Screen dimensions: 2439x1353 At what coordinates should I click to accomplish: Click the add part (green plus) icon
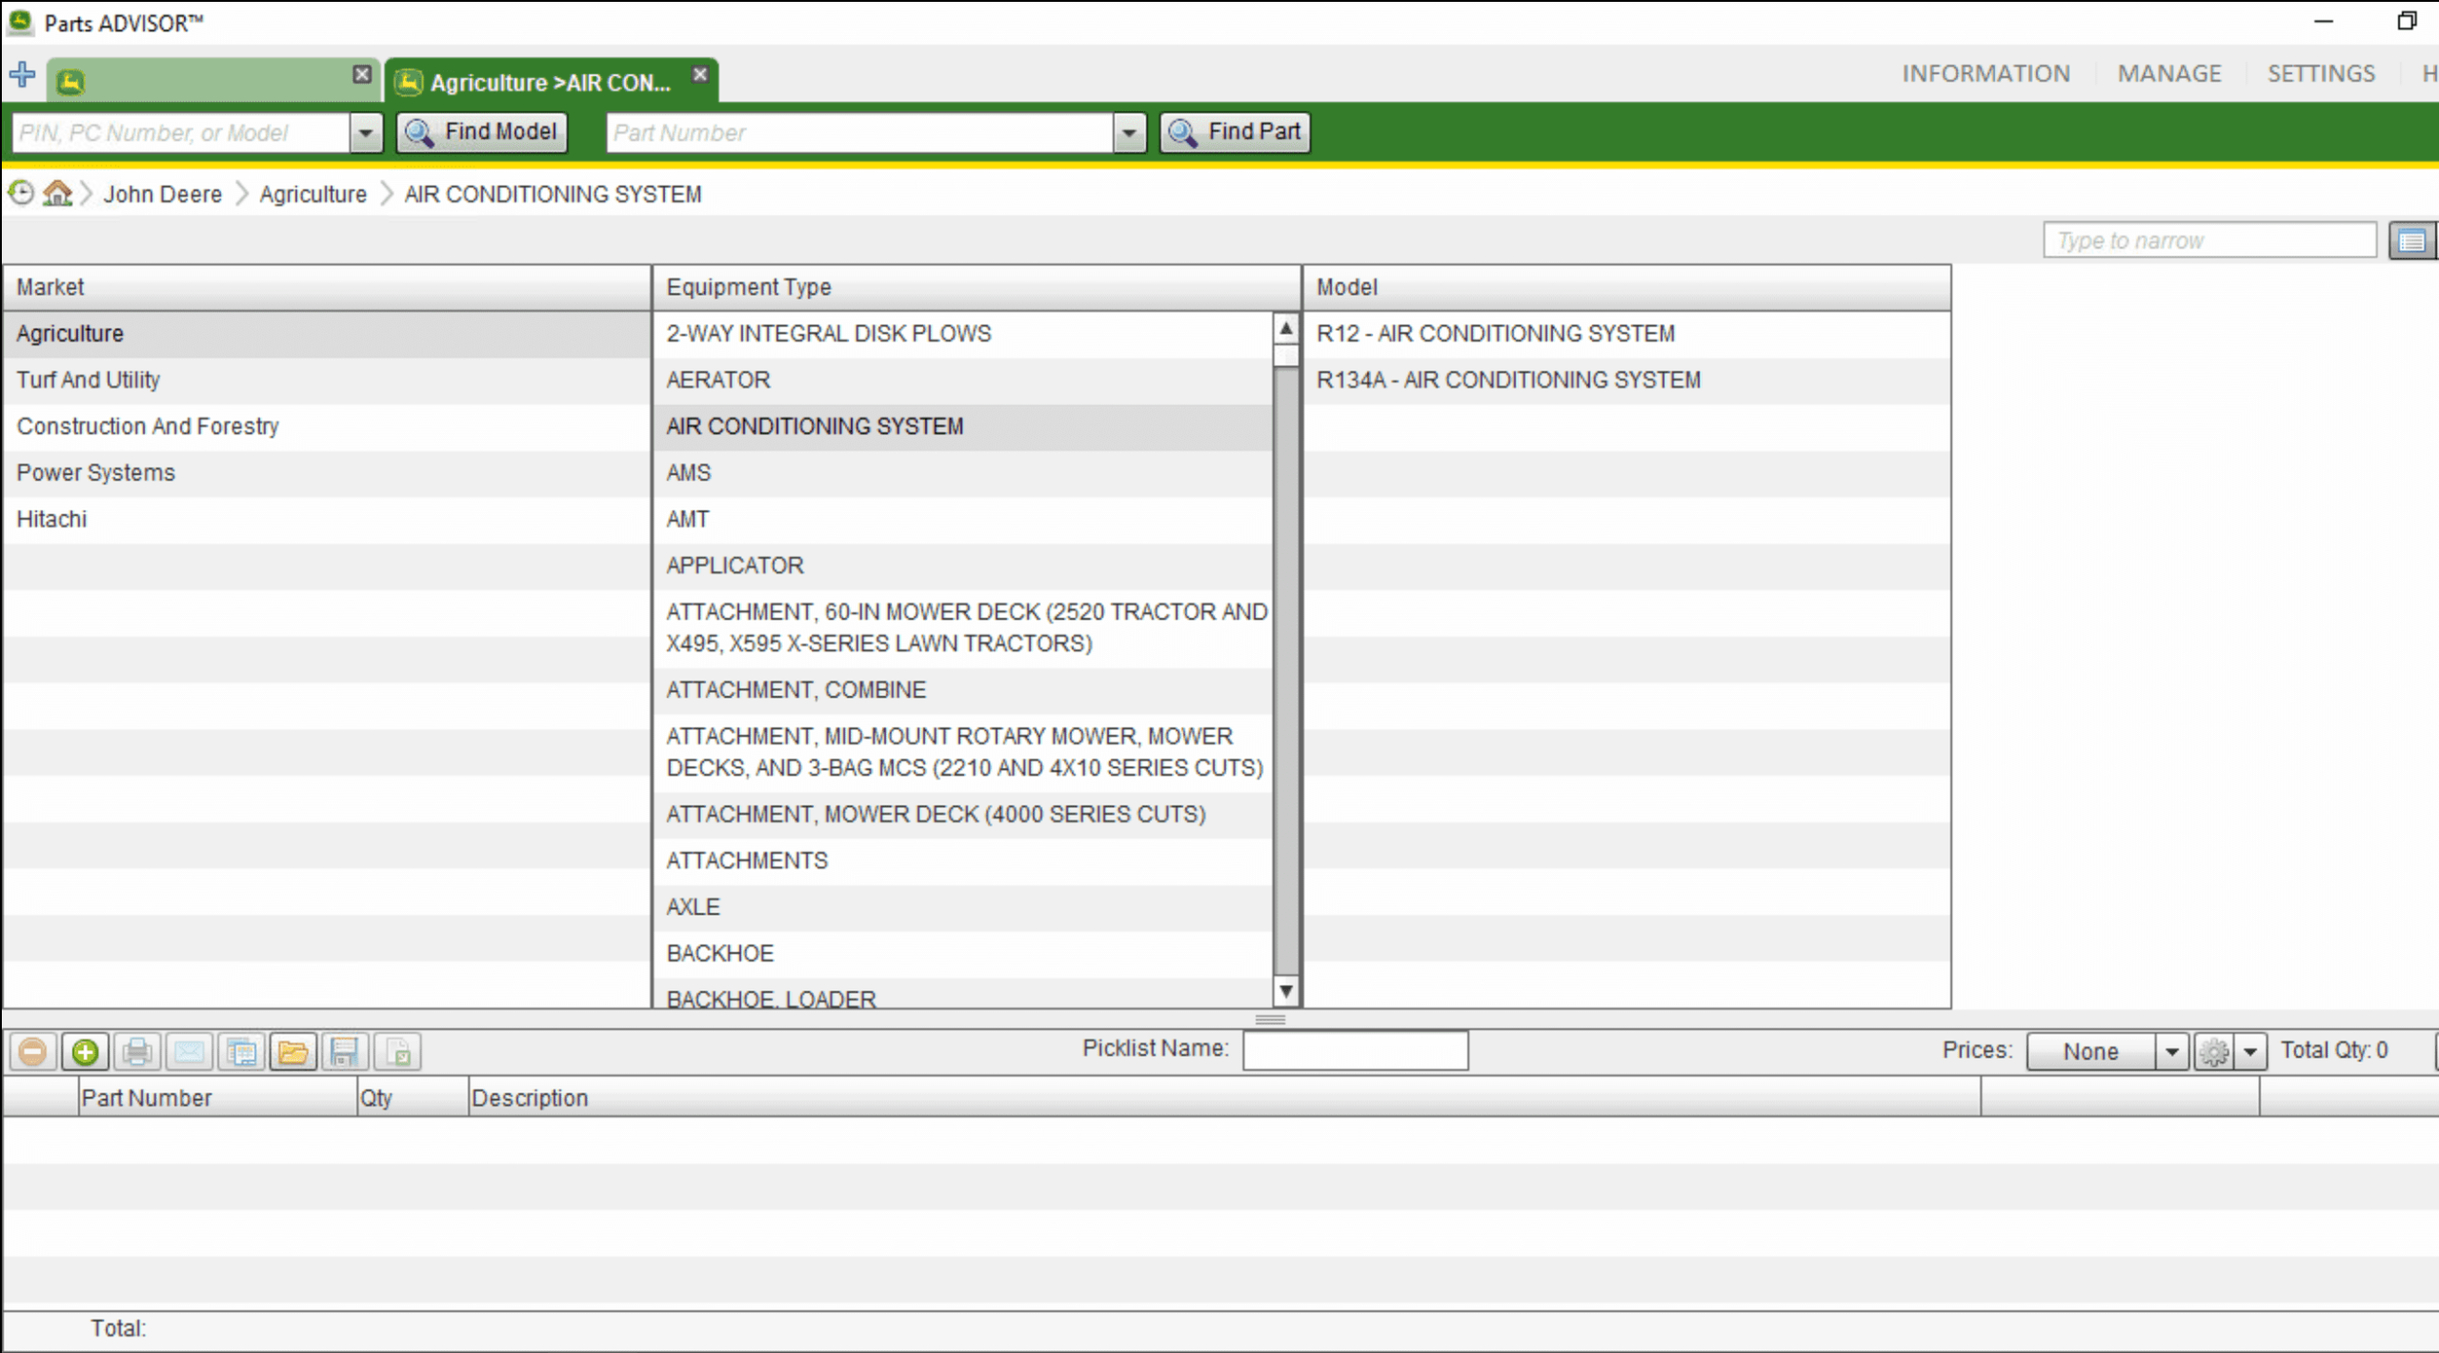click(x=85, y=1052)
